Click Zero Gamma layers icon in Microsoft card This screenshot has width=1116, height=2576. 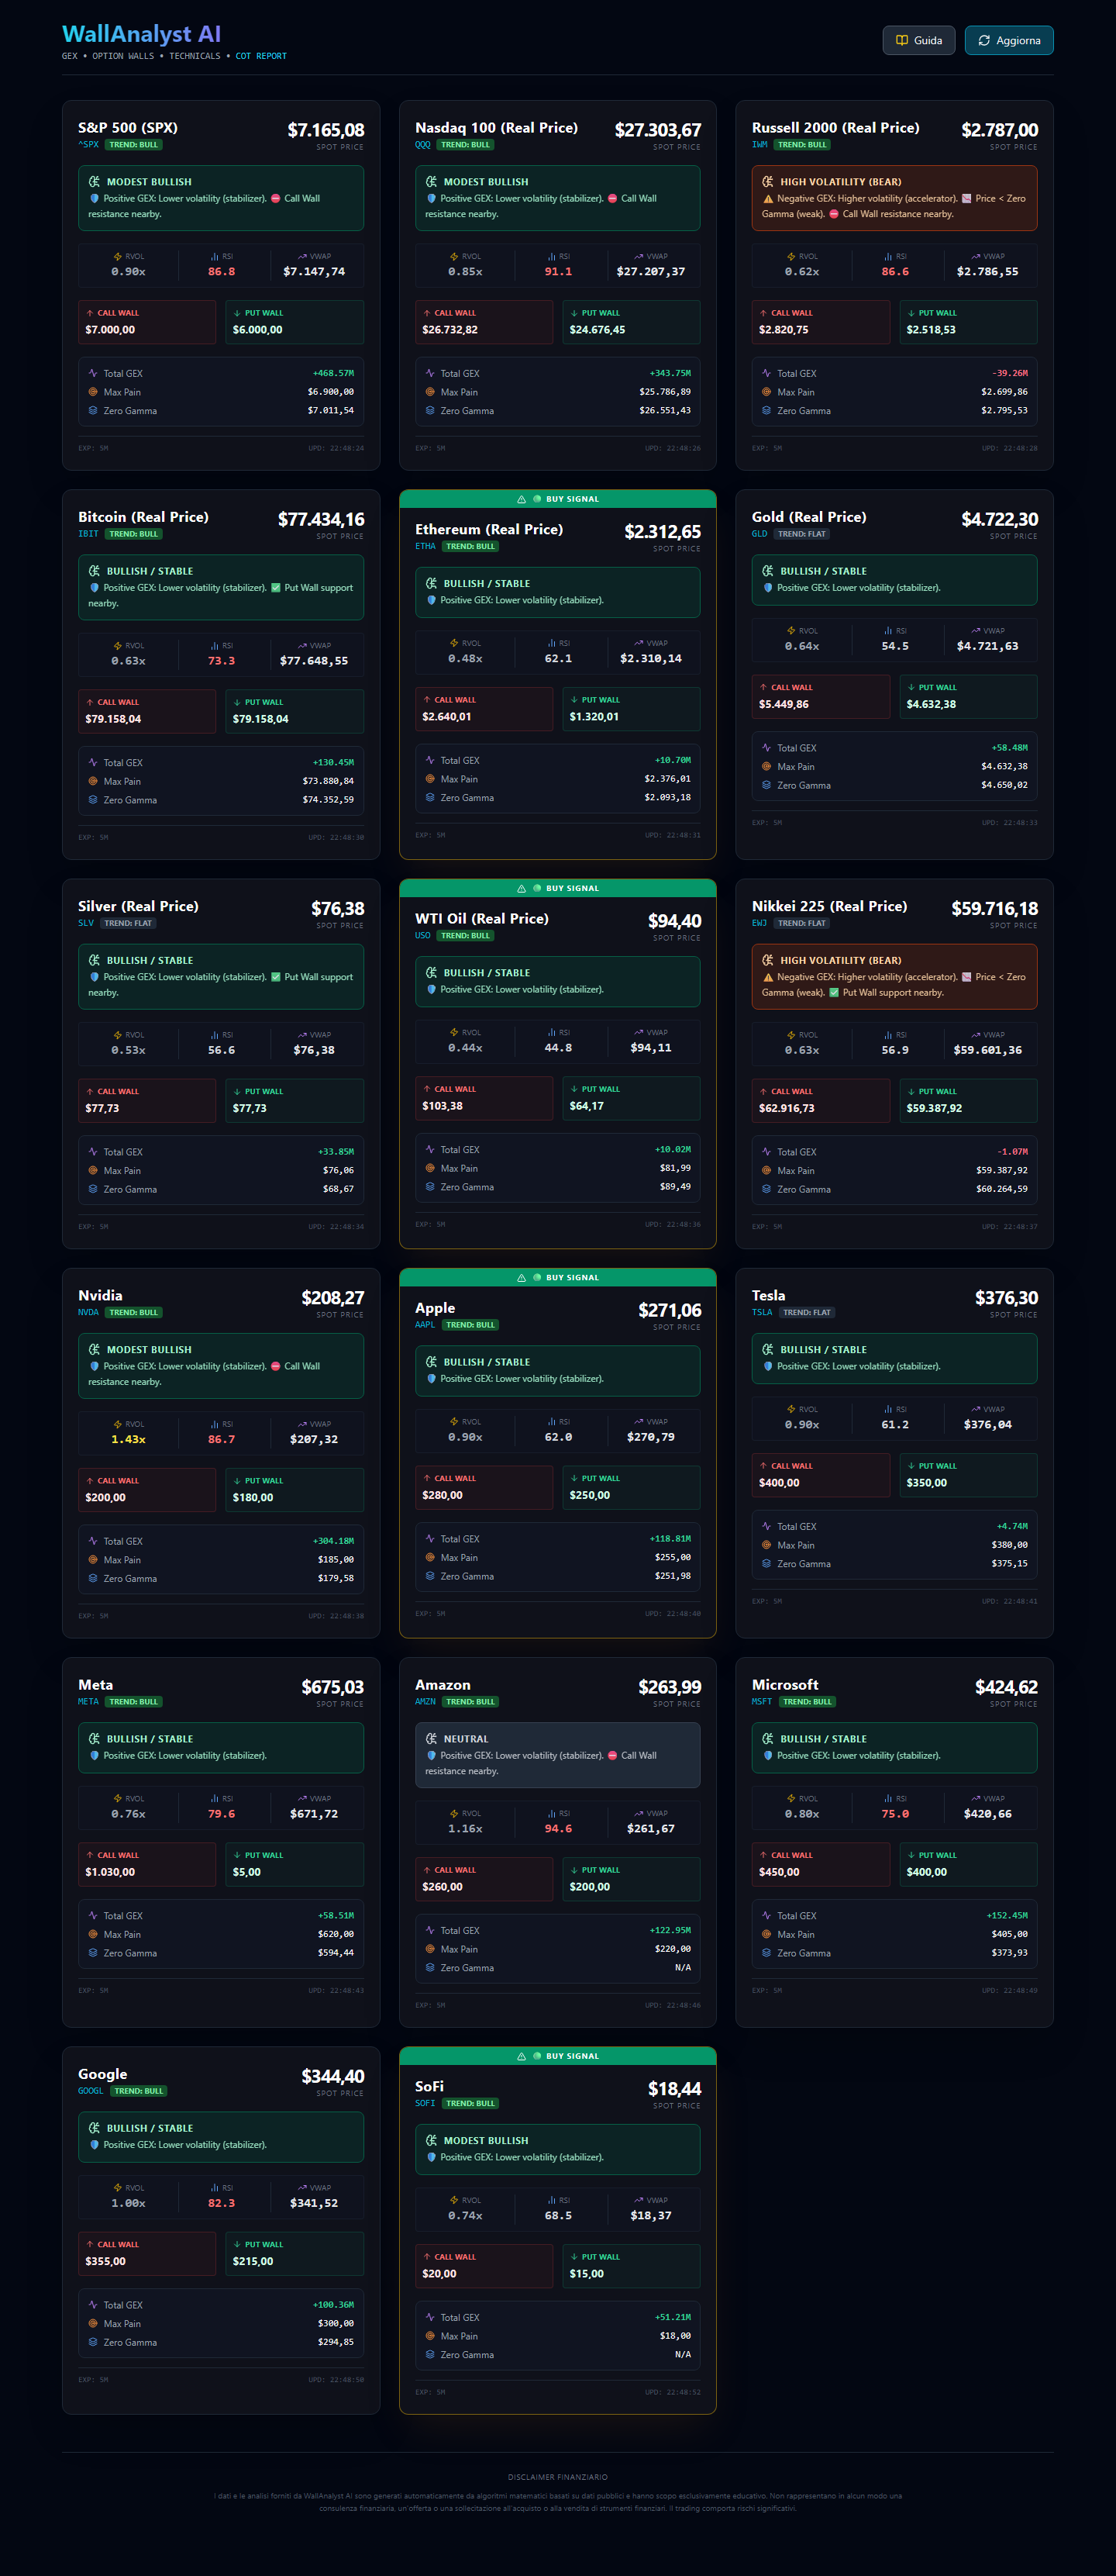point(766,1952)
